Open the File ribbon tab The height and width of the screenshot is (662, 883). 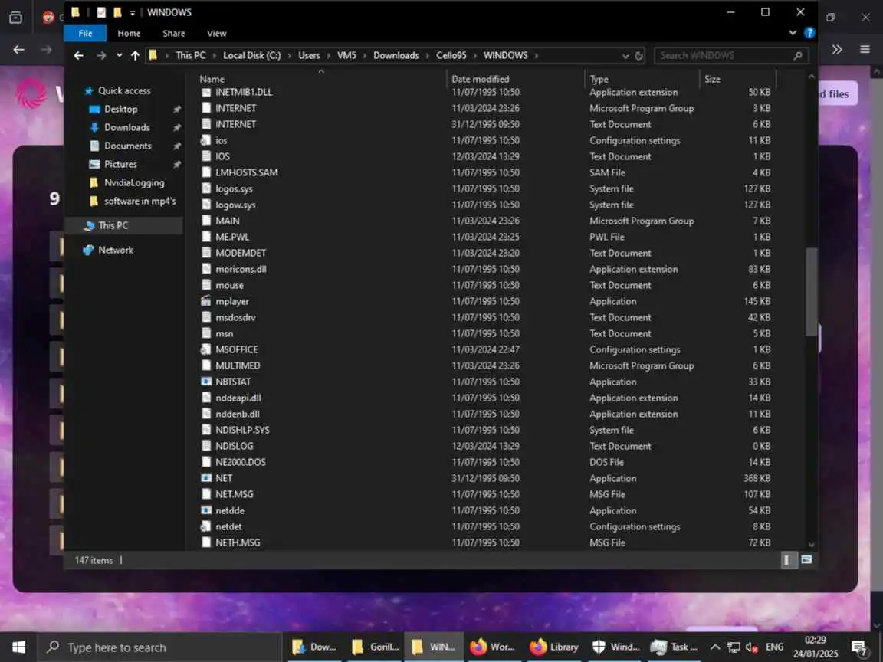point(85,33)
